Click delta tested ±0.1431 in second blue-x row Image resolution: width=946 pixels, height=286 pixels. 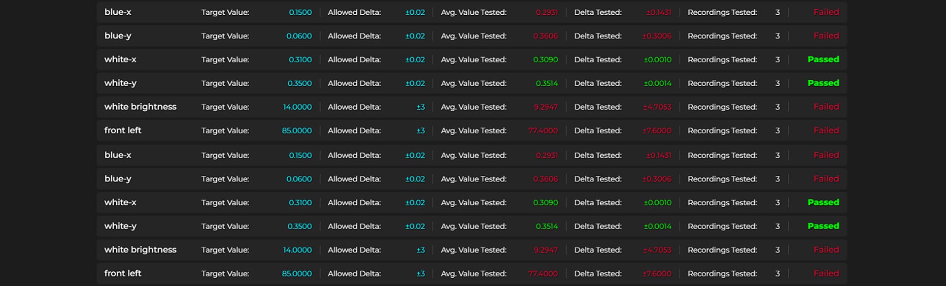point(658,155)
